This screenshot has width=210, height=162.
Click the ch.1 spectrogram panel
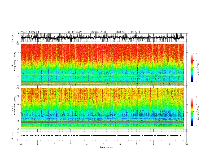[102, 65]
